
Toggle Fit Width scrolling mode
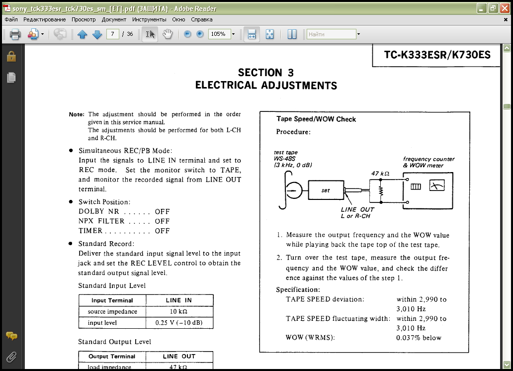coord(252,34)
